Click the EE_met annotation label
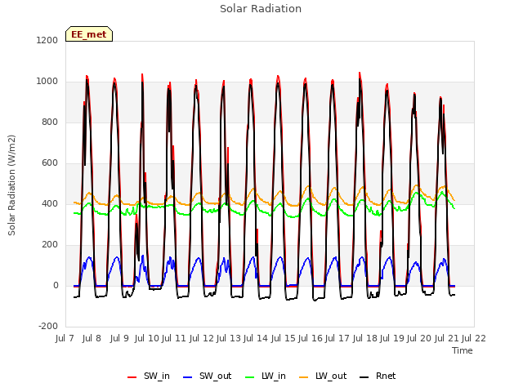The width and height of the screenshot is (523, 392). pyautogui.click(x=89, y=34)
